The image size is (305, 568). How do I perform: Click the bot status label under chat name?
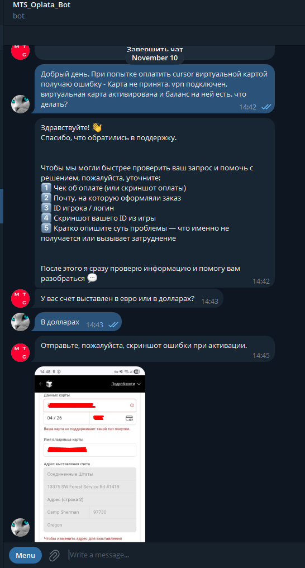pyautogui.click(x=19, y=16)
